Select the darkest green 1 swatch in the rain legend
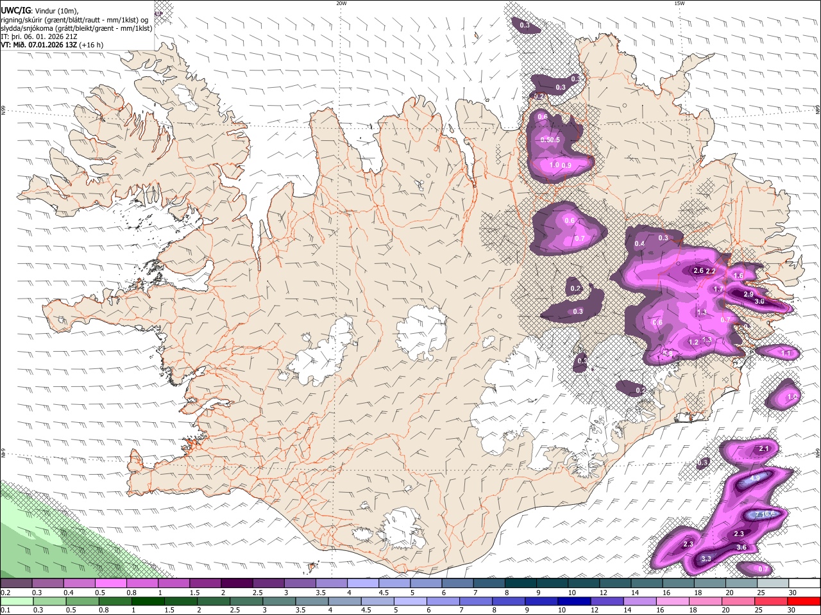This screenshot has width=821, height=615. click(148, 601)
